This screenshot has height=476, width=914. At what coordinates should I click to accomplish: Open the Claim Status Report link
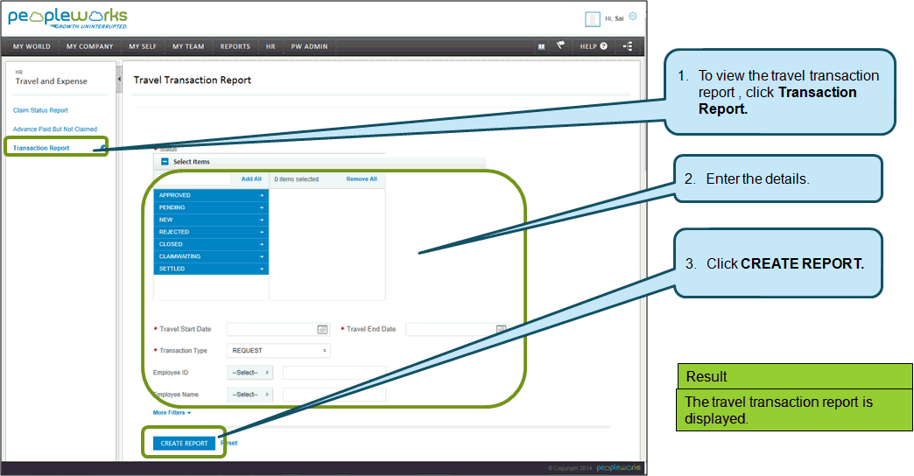click(x=41, y=110)
